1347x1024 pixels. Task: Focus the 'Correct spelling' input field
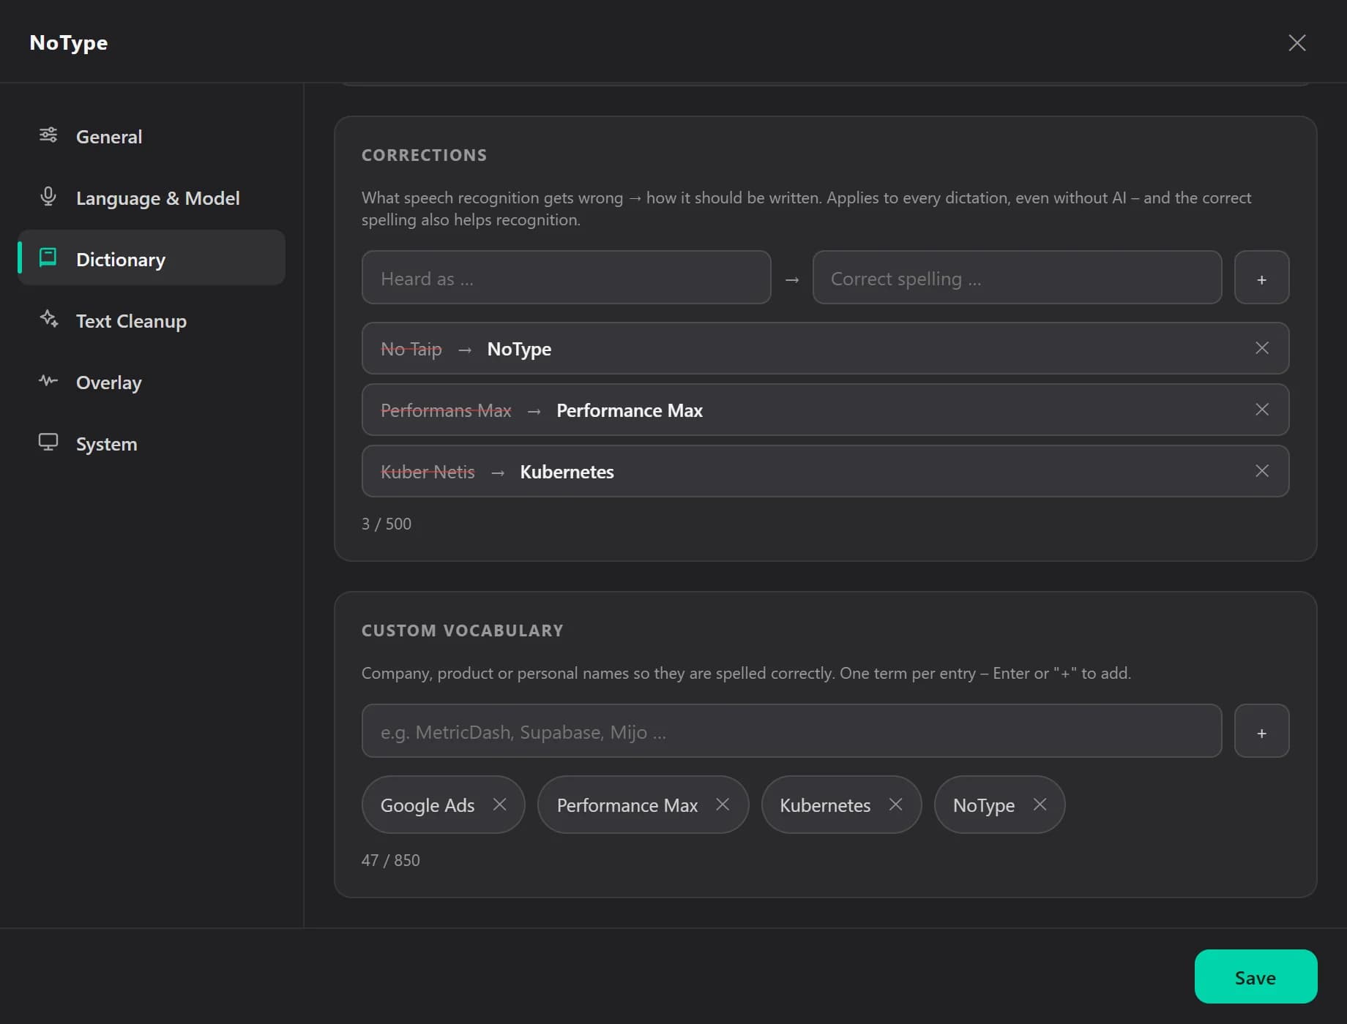tap(1017, 278)
